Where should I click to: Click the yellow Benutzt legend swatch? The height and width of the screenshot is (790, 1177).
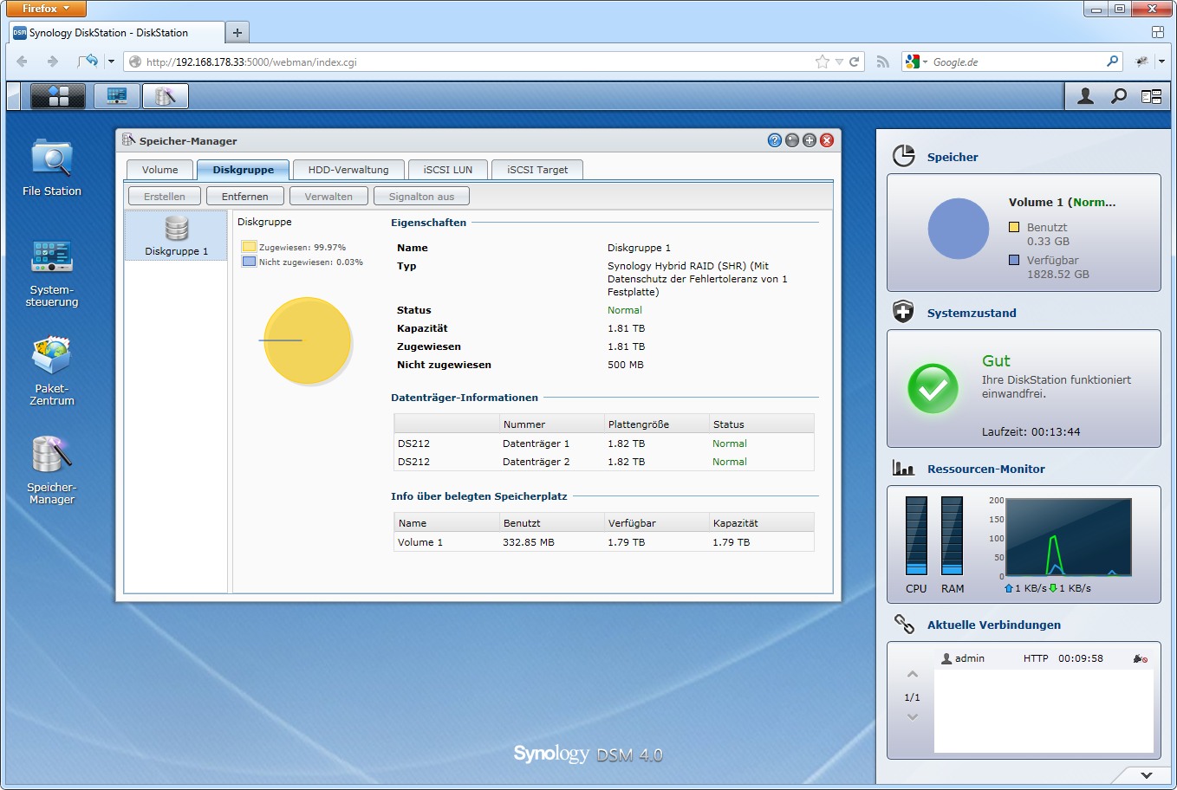pos(1014,227)
